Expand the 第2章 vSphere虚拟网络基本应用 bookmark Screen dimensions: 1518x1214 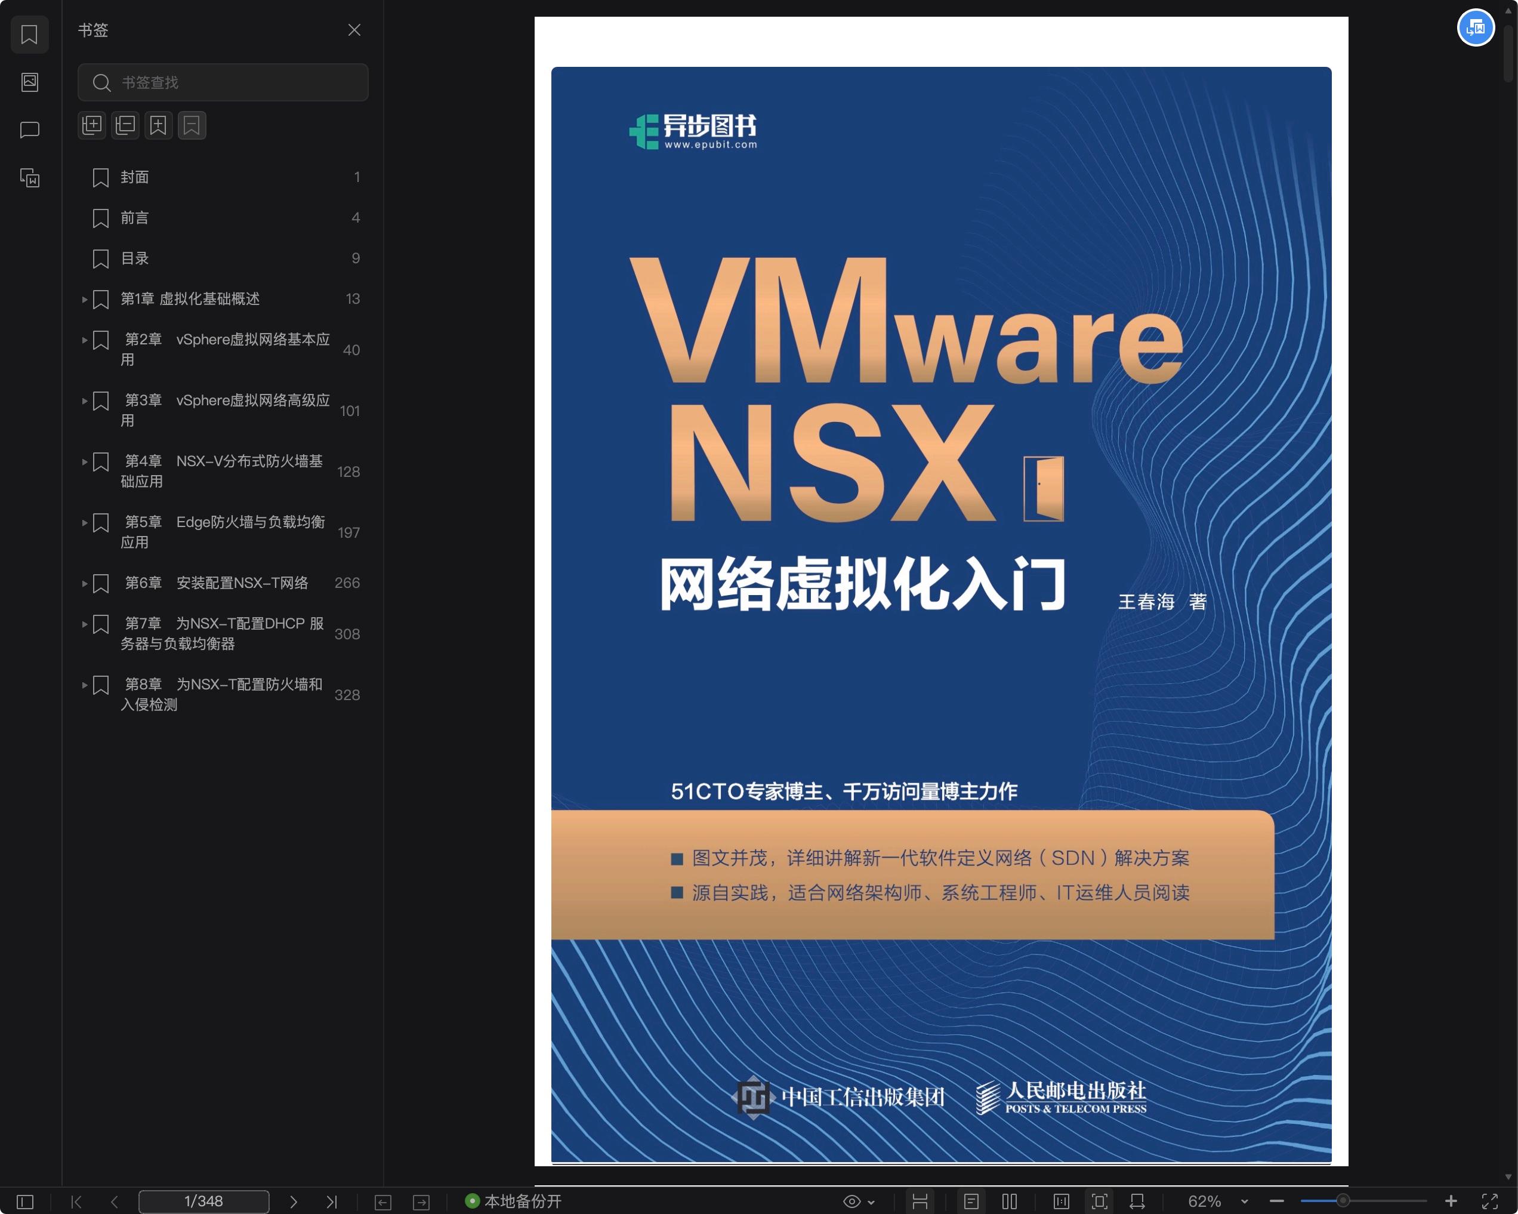click(x=85, y=340)
